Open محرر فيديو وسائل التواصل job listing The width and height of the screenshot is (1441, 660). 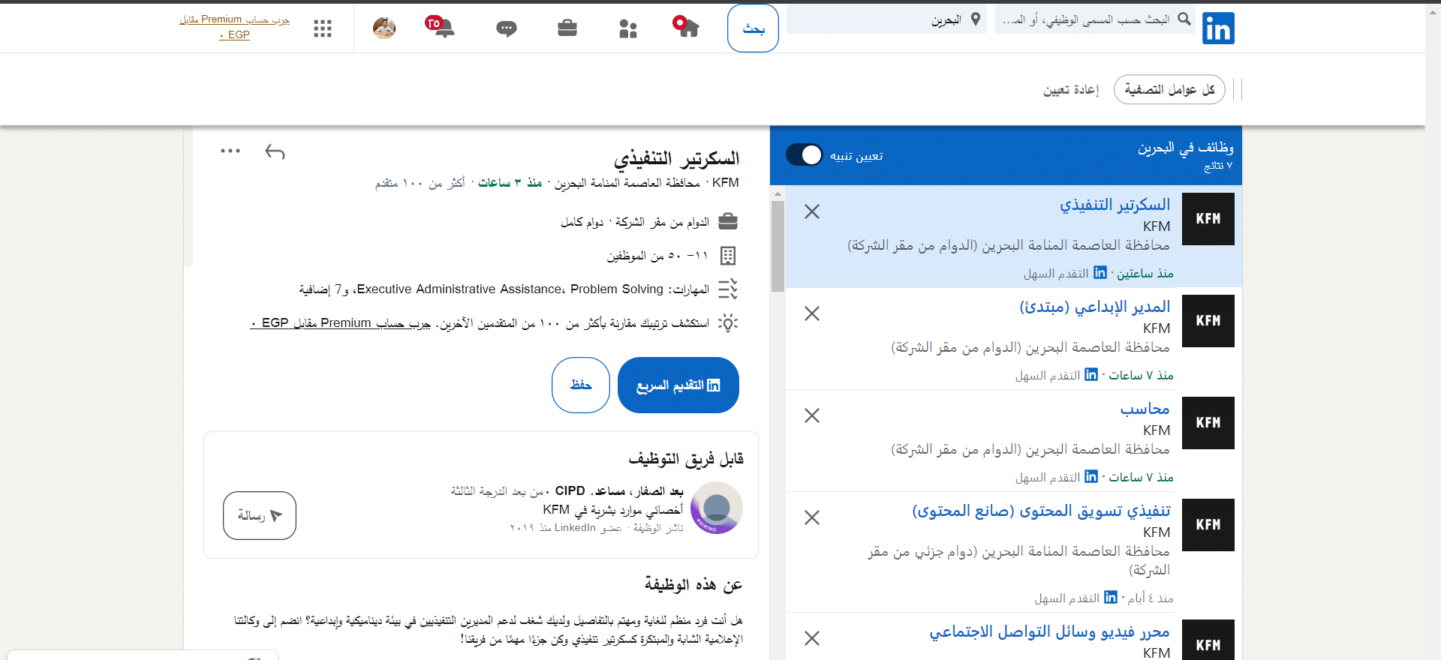[x=1049, y=632]
